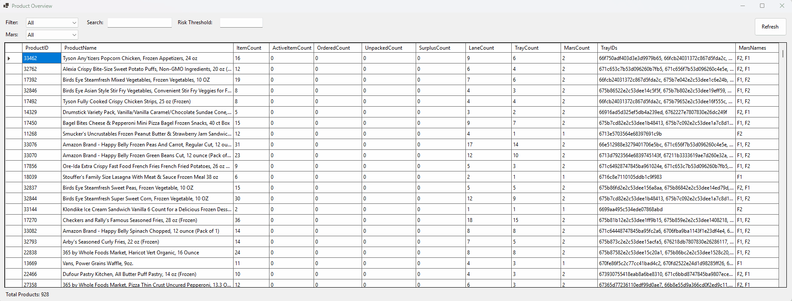Viewport: 792px width, 301px height.
Task: Sort by ProductName column header
Action: point(147,48)
